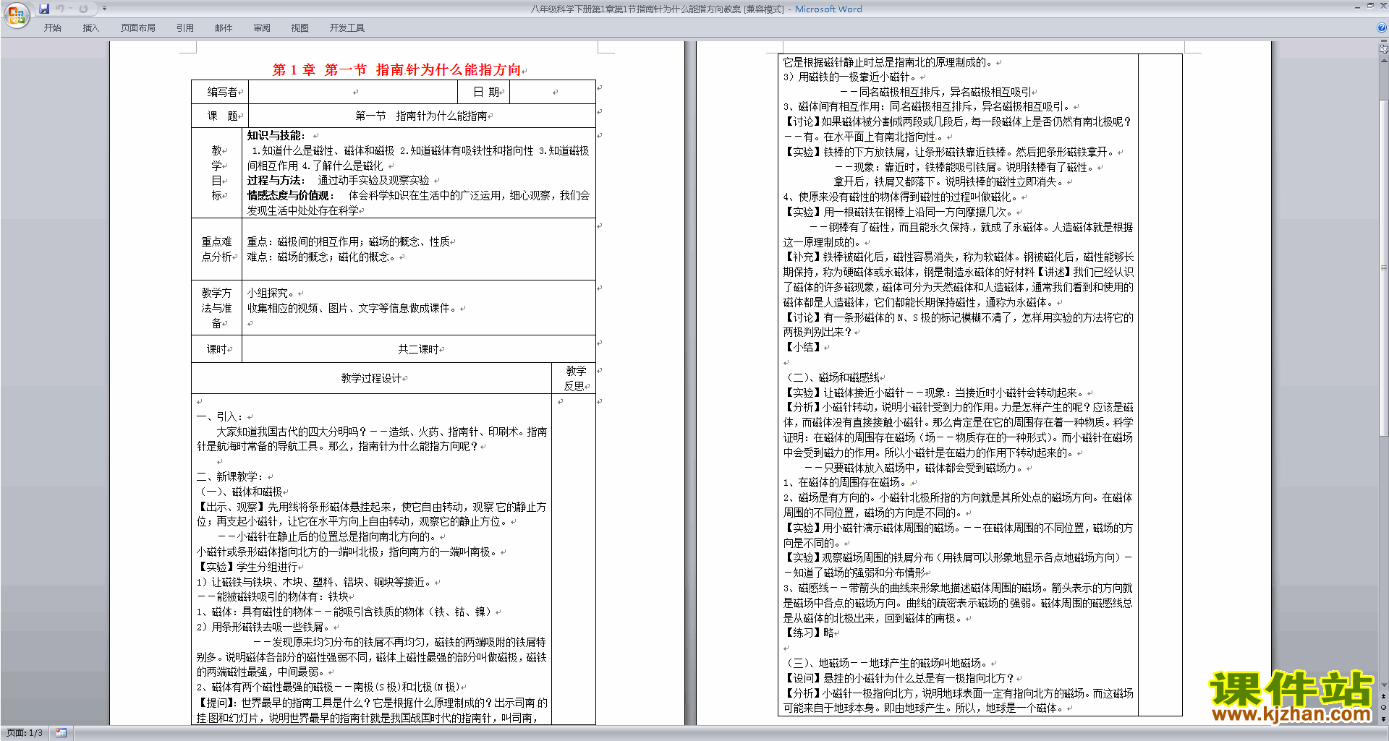Open the undo history dropdown arrow
The image size is (1389, 741).
point(70,9)
